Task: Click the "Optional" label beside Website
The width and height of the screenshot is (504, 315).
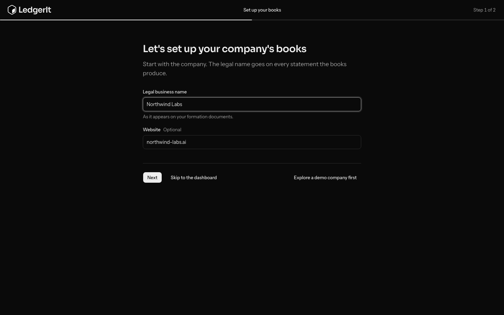Action: 172,129
